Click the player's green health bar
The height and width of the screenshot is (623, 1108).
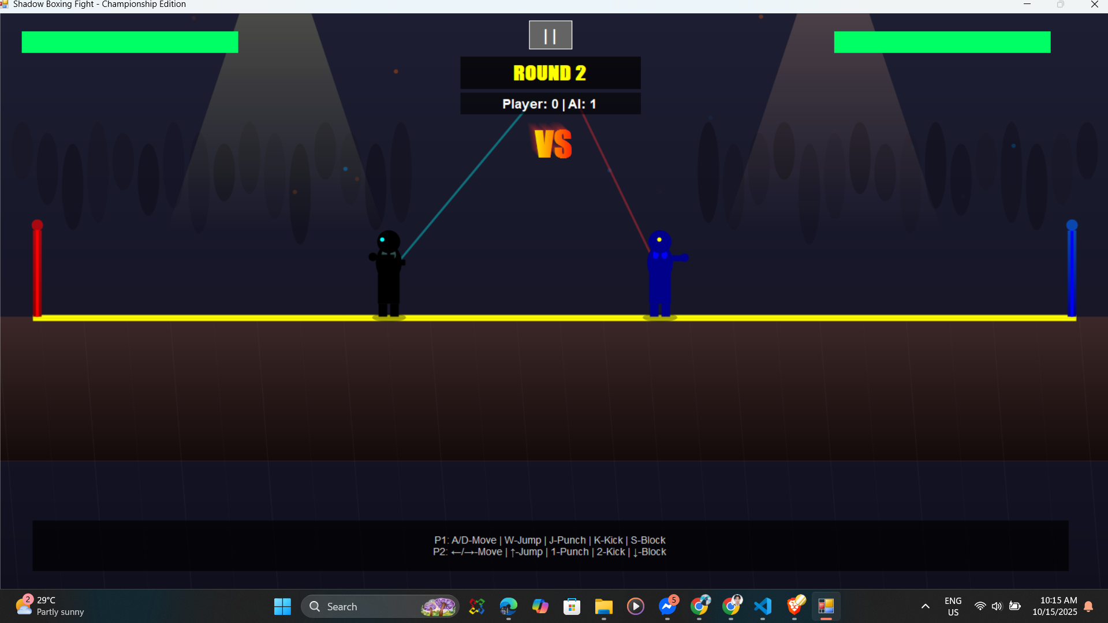pyautogui.click(x=130, y=42)
